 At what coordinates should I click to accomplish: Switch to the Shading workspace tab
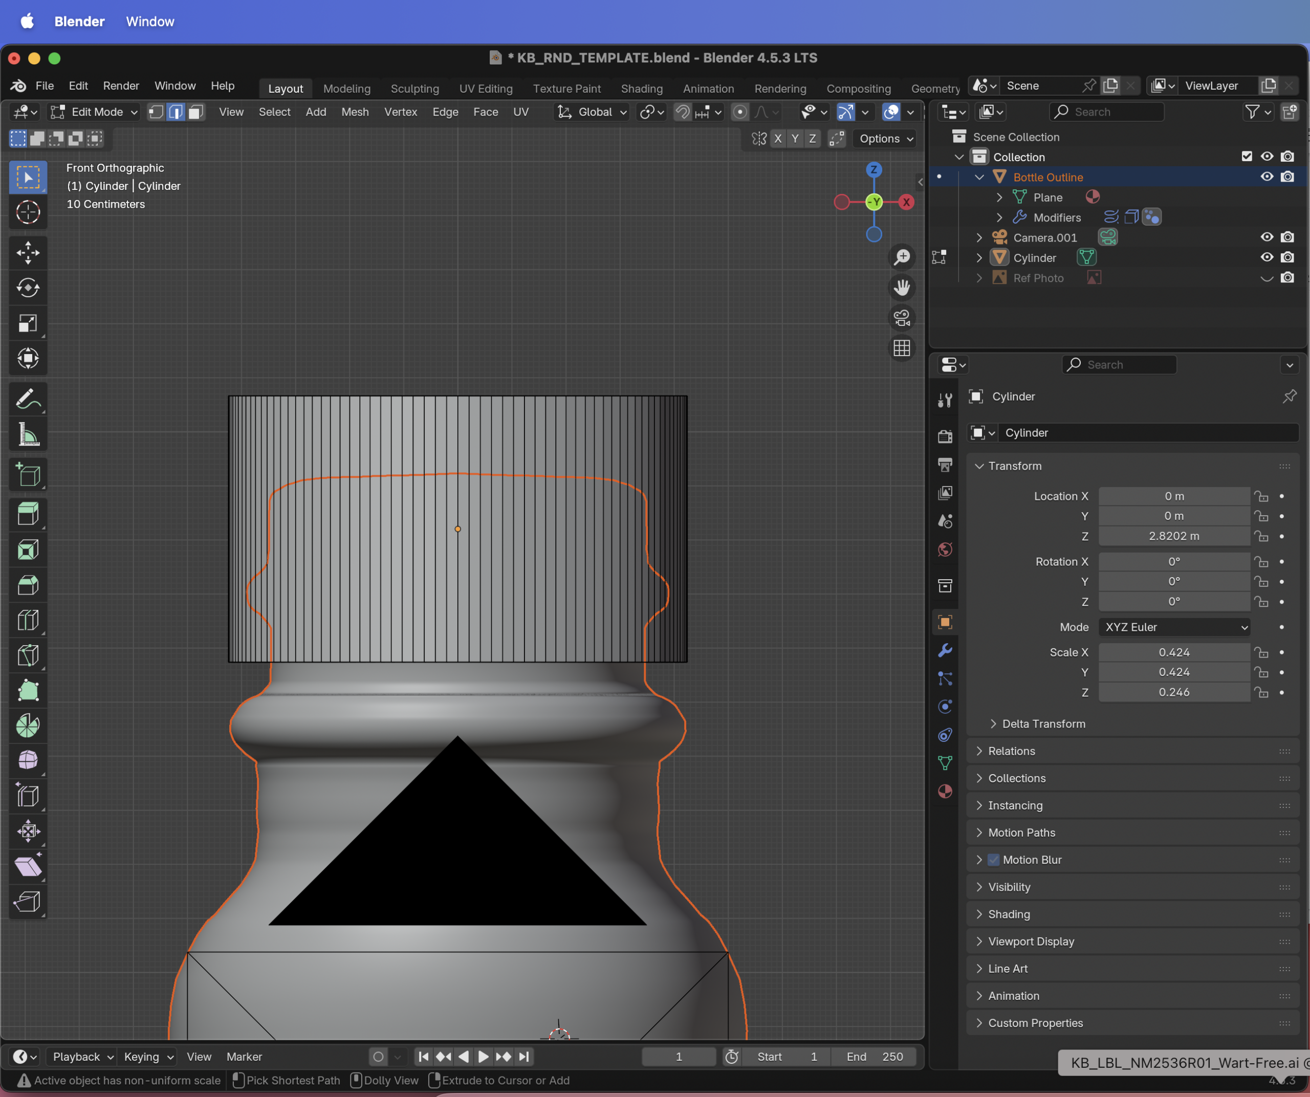click(x=642, y=89)
